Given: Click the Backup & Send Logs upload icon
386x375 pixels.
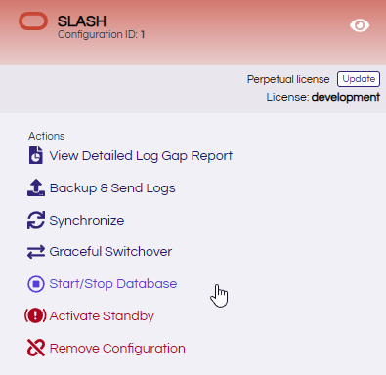Looking at the screenshot, I should 36,187.
